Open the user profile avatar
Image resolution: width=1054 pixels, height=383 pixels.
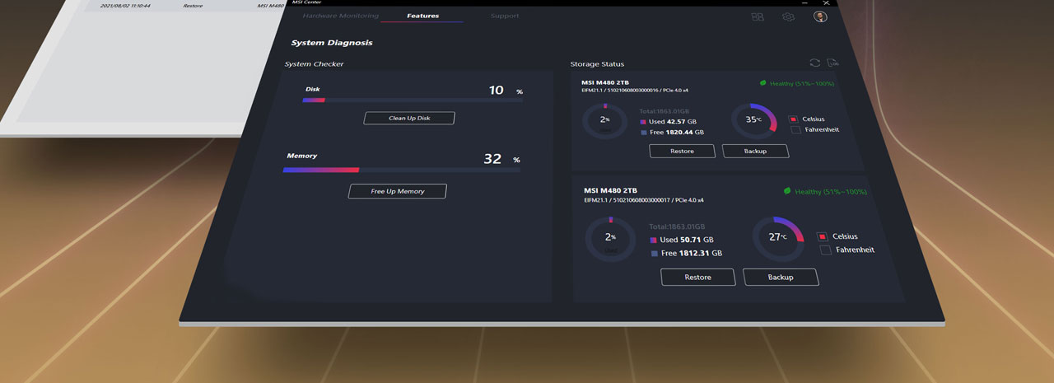pyautogui.click(x=820, y=16)
